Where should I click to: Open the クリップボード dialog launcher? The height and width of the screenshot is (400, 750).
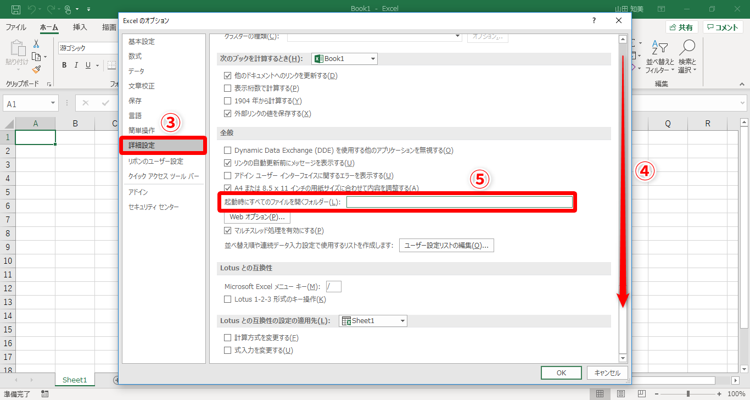click(x=49, y=84)
